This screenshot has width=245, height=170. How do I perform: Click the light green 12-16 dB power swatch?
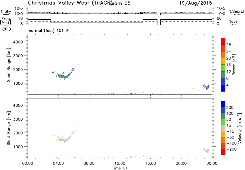[x=223, y=68]
